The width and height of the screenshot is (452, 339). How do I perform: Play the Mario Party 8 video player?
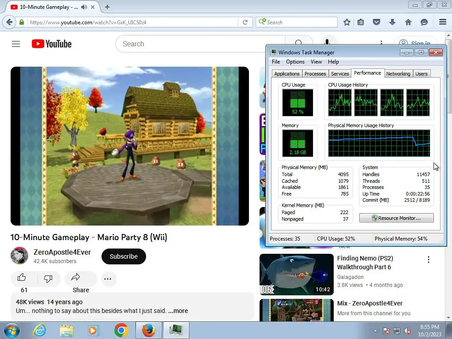(130, 146)
